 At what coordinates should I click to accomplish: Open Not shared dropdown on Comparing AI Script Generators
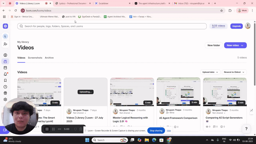coord(219,113)
